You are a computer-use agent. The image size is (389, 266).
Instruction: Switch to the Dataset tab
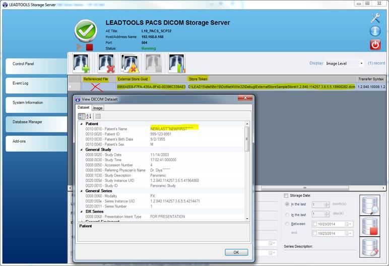[83, 107]
